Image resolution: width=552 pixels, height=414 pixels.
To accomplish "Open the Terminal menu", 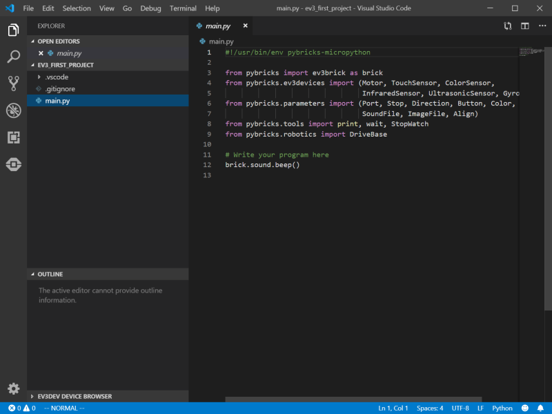I will [x=183, y=8].
